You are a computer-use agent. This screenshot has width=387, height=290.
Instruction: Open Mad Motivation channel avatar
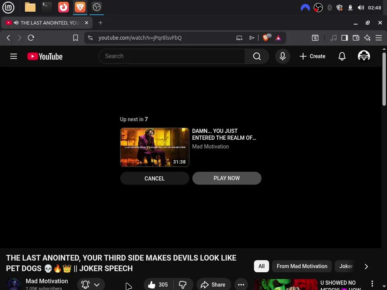tap(14, 284)
